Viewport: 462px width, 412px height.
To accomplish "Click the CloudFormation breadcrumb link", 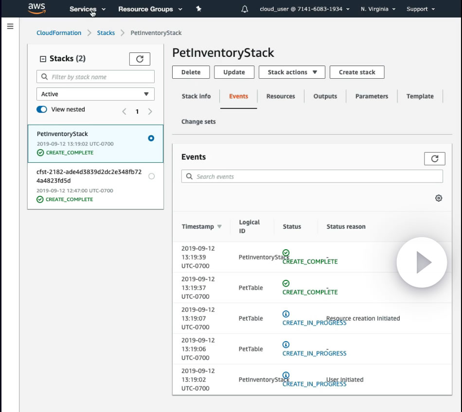I will tap(59, 33).
